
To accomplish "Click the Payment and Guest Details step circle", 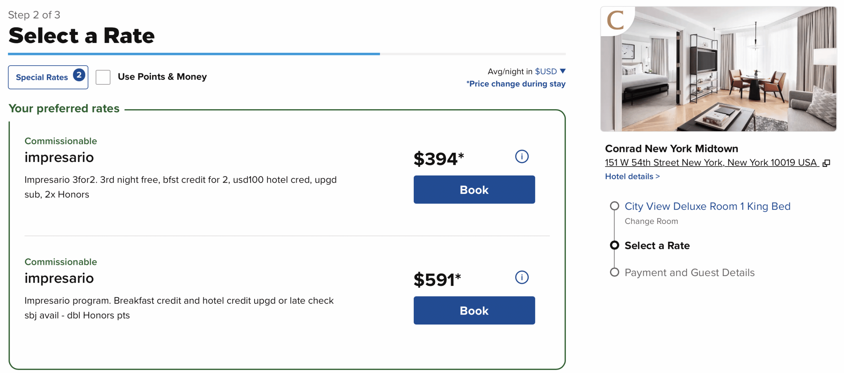I will (614, 272).
